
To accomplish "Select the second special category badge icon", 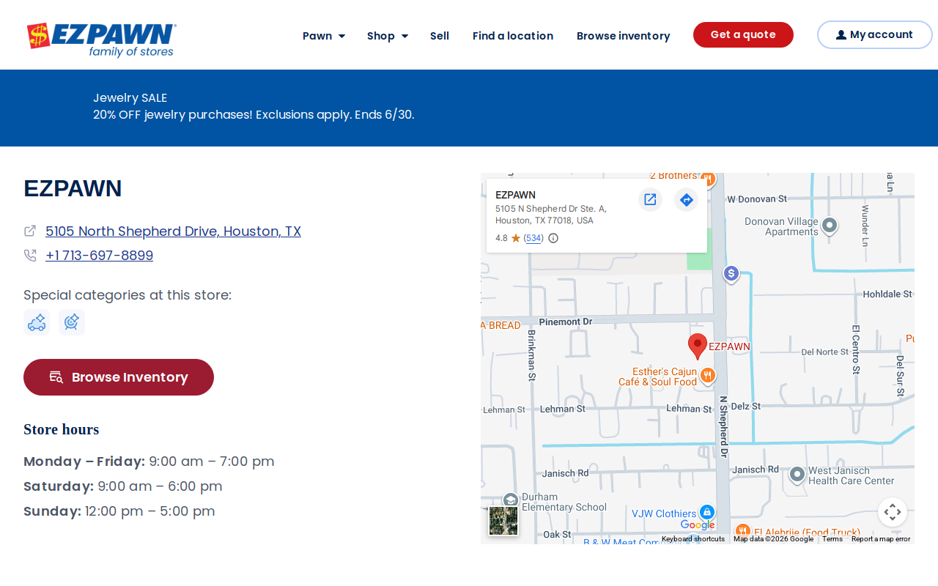I will tap(72, 322).
